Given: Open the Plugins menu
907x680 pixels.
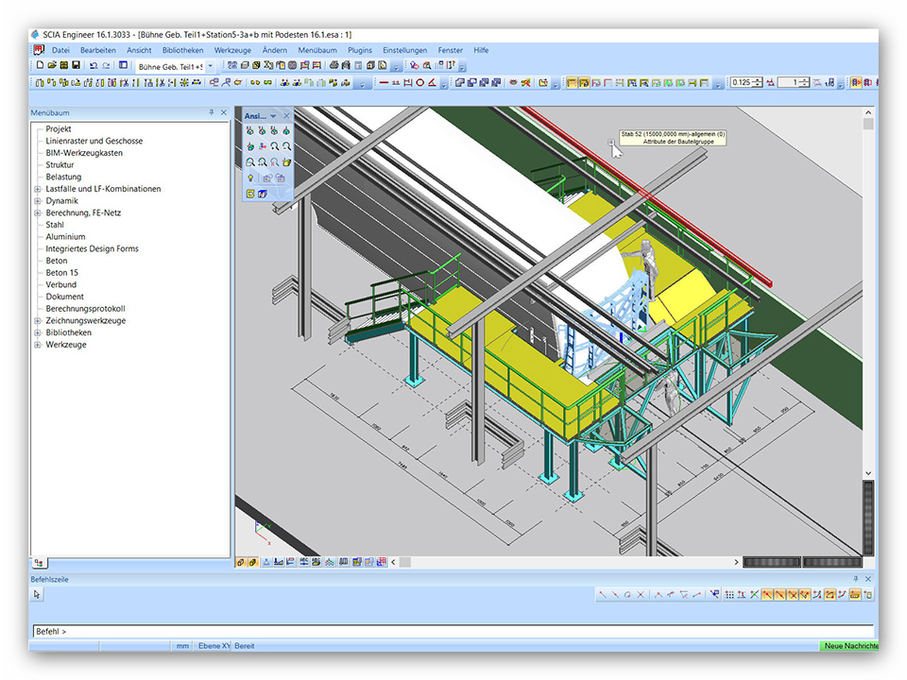Looking at the screenshot, I should pyautogui.click(x=360, y=50).
